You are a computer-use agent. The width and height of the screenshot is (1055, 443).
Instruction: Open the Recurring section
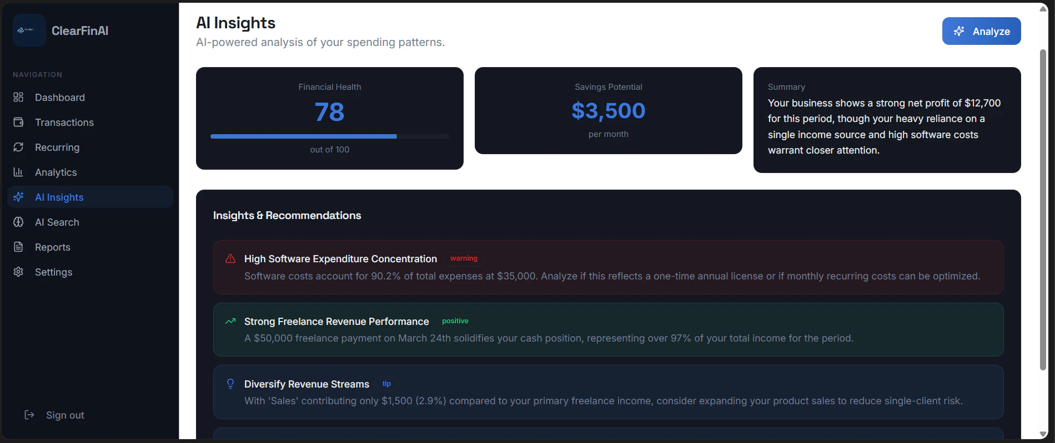91,147
